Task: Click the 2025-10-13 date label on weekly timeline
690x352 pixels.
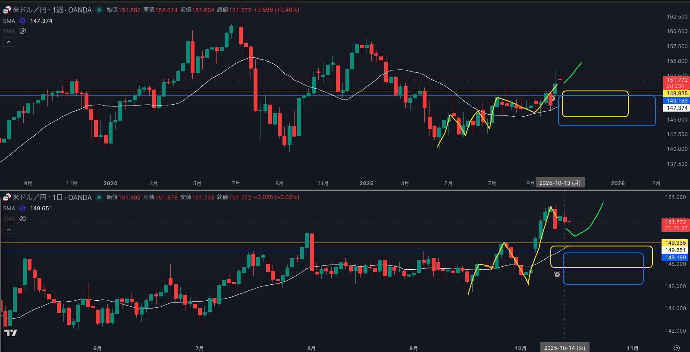Action: tap(560, 183)
